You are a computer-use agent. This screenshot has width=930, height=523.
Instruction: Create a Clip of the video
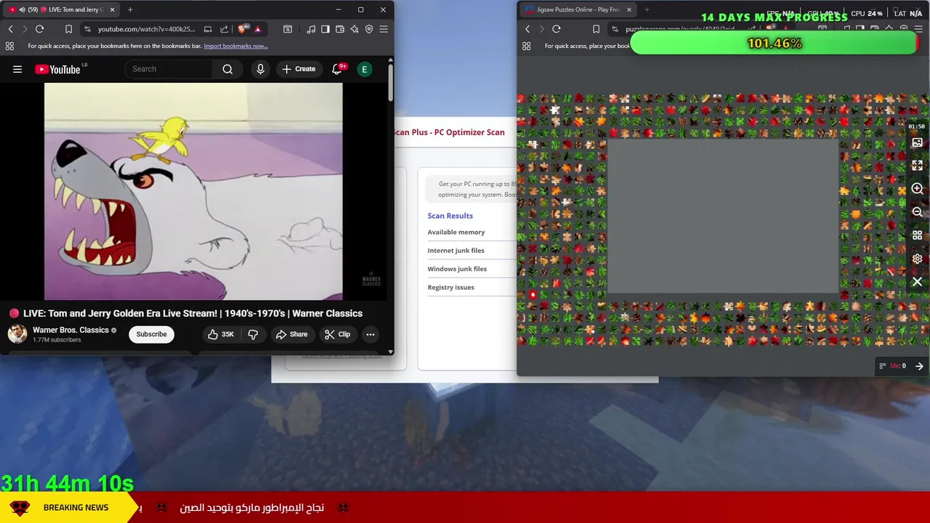337,334
